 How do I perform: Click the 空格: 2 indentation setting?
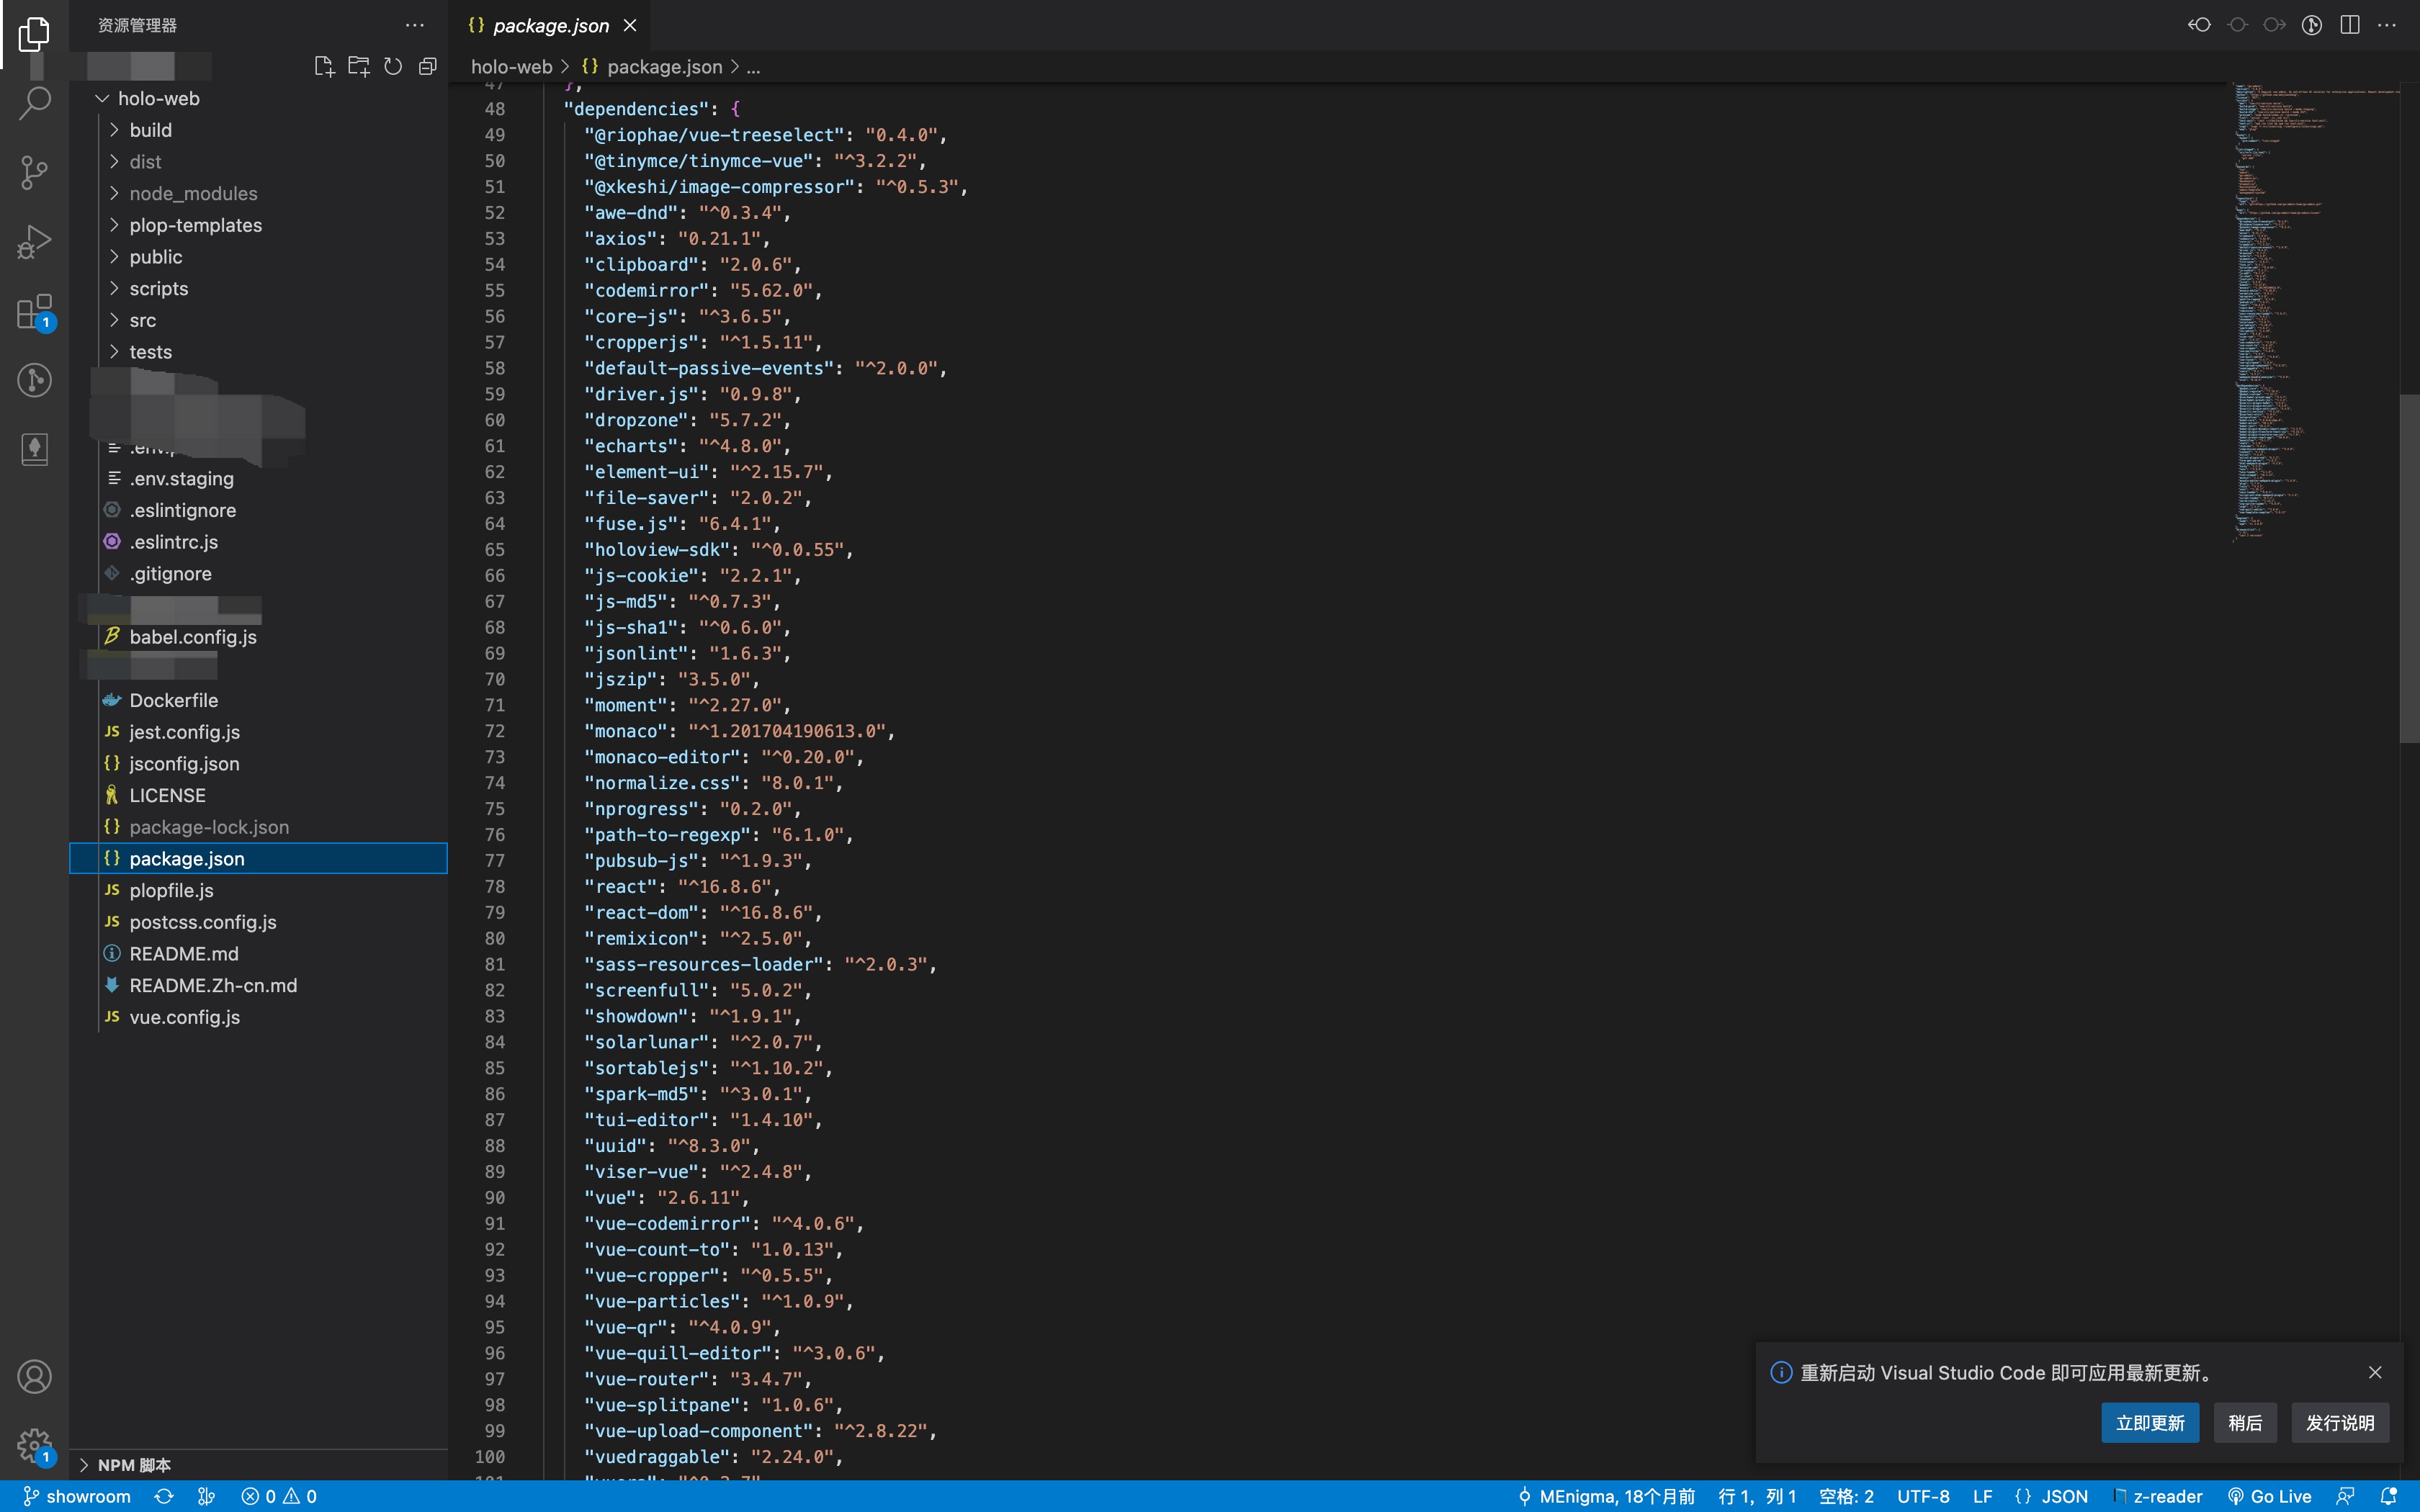pos(1846,1496)
